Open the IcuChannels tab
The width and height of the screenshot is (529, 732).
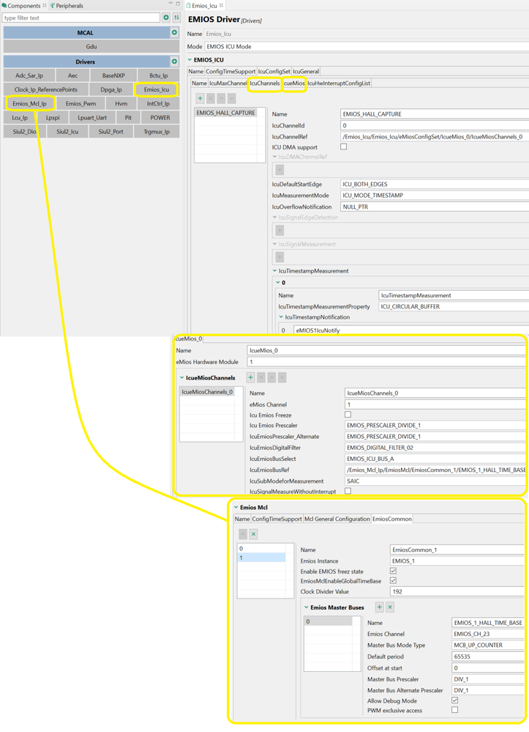coord(264,83)
